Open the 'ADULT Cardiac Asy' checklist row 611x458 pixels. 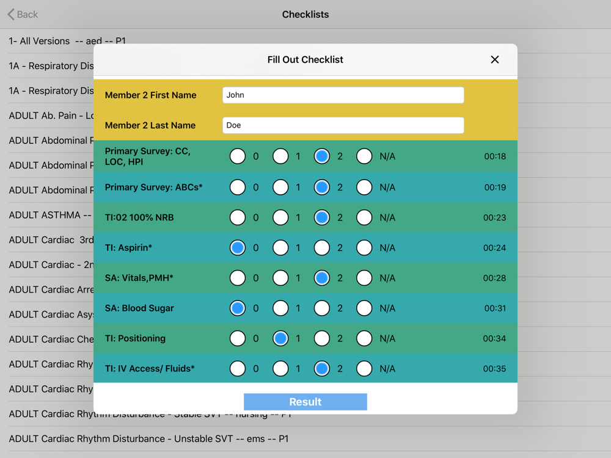click(51, 314)
